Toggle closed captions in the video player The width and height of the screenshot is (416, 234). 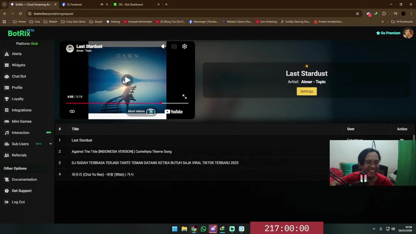point(174,46)
